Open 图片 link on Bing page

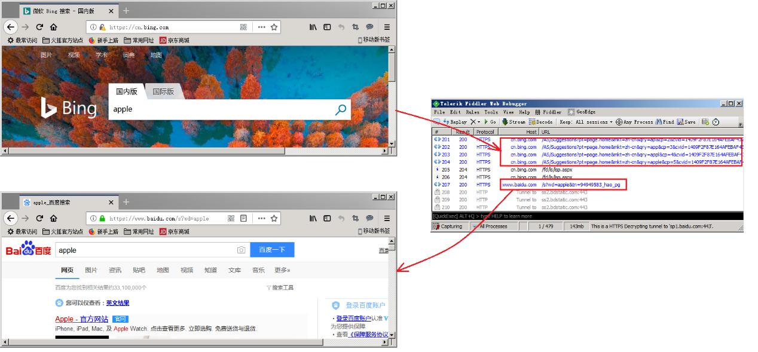point(46,55)
